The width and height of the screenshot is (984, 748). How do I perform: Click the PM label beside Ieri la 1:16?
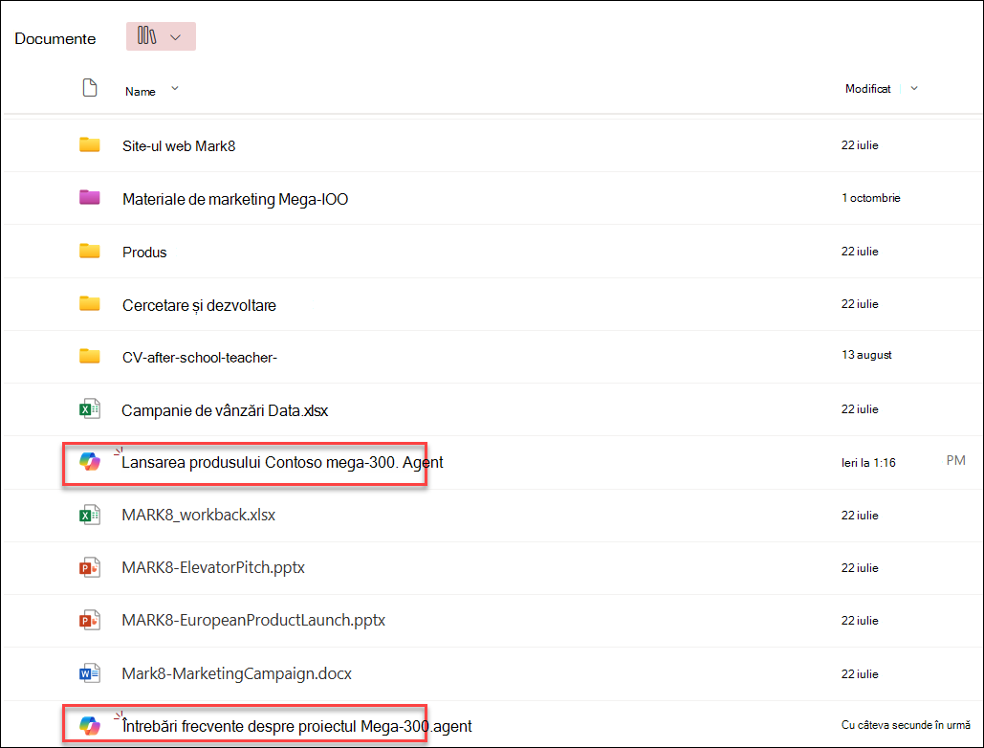pyautogui.click(x=955, y=461)
